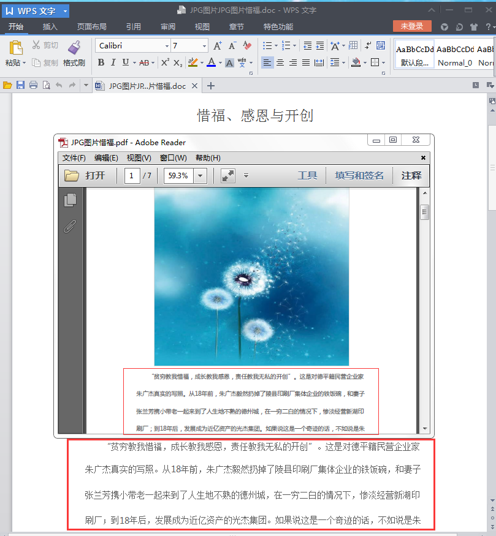496x536 pixels.
Task: Click the fit-to-window arrows icon in Adobe Reader
Action: click(x=228, y=176)
